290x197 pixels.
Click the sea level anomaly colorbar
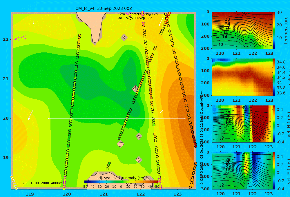121,182
